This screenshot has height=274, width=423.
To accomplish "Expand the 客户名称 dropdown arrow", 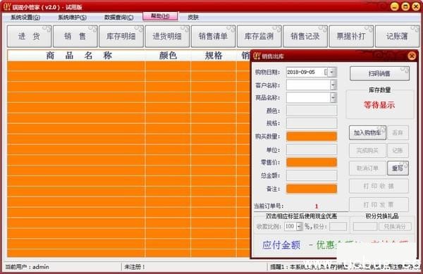I will click(x=333, y=85).
